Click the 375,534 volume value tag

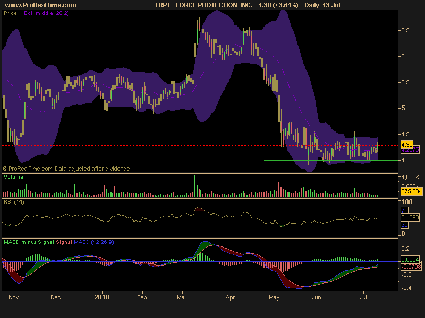pyautogui.click(x=412, y=191)
